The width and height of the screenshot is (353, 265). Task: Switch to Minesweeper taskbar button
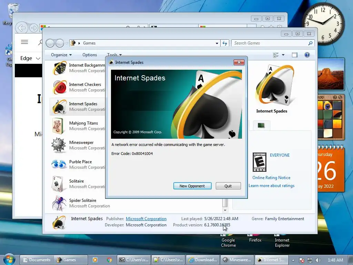(237, 260)
